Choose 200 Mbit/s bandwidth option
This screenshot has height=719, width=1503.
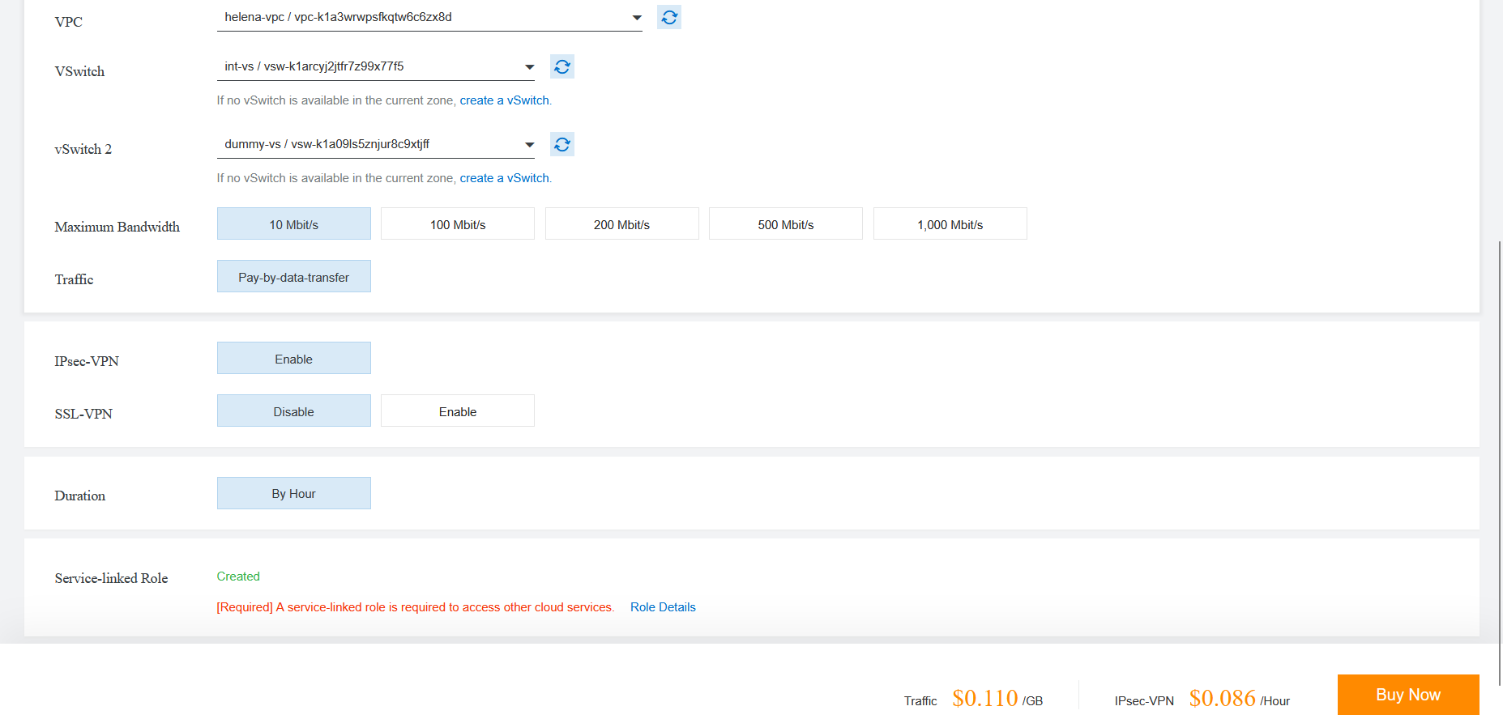point(621,224)
